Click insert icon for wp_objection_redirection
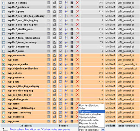This screenshot has height=131, width=140. (66, 69)
